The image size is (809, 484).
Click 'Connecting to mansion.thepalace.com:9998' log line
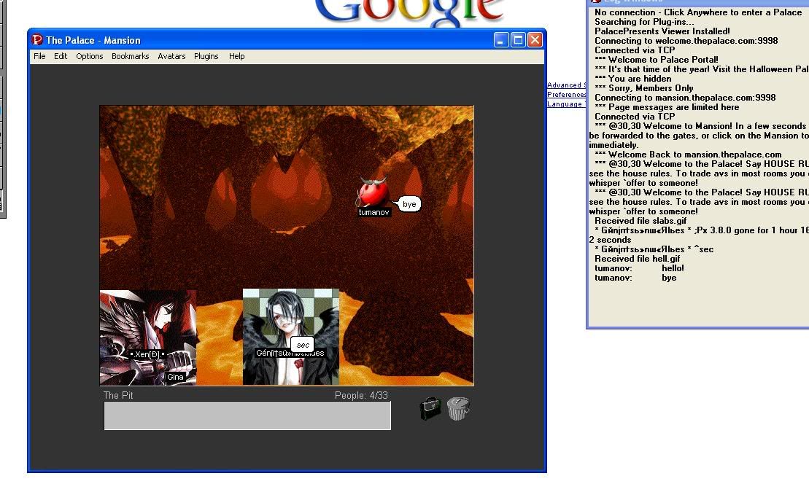pos(685,98)
